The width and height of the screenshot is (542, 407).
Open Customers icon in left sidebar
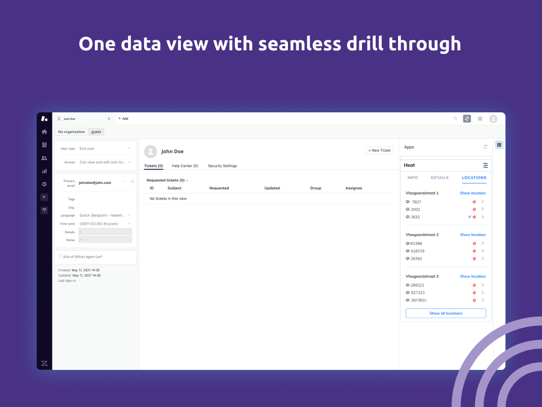44,158
